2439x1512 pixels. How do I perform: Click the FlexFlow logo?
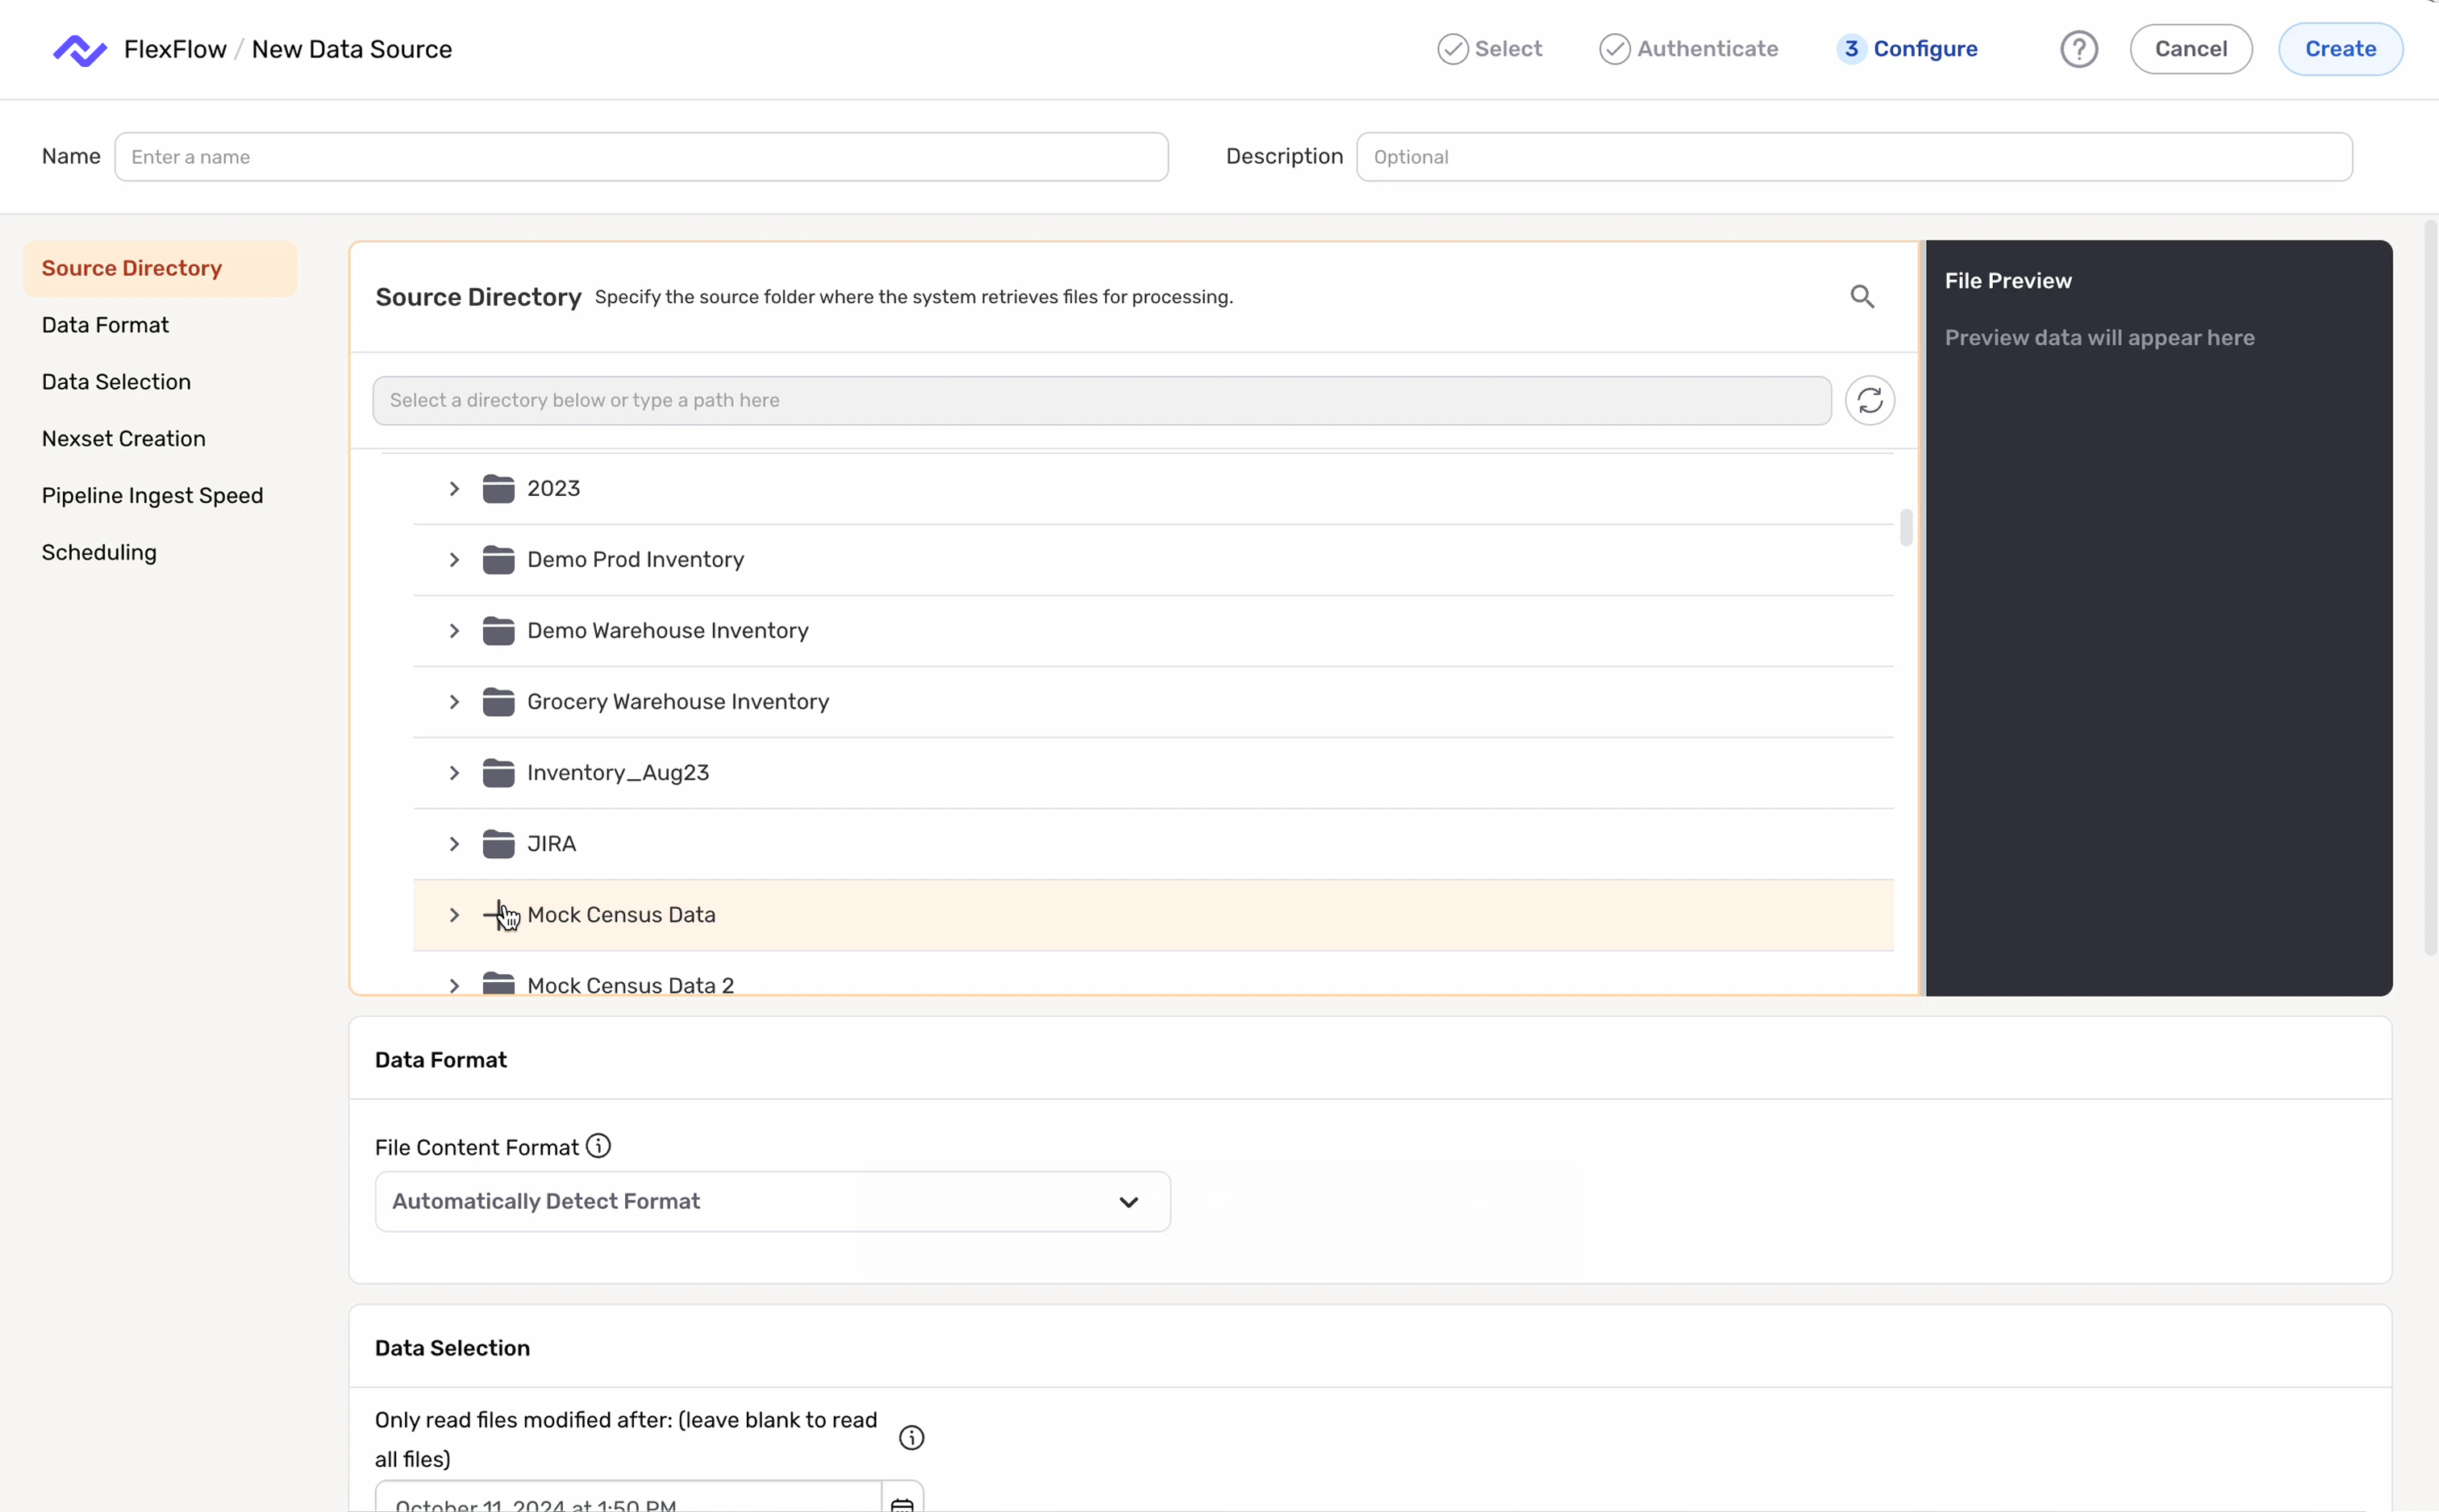click(79, 48)
